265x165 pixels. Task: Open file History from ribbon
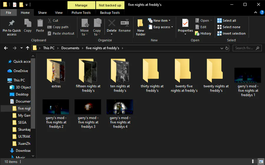coord(203,34)
